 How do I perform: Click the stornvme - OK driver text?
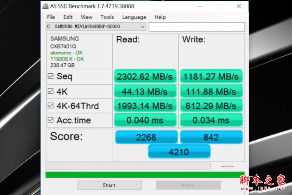[66, 53]
